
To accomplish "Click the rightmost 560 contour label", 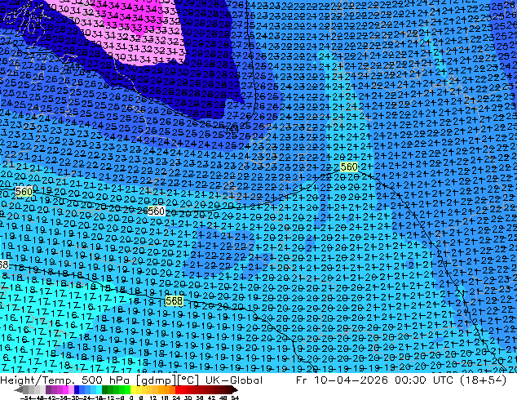I will [x=349, y=167].
